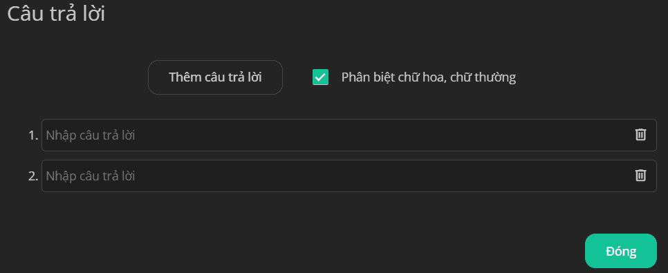Click the Câu trả lời heading
Viewport: 668px width, 273px height.
pyautogui.click(x=56, y=14)
